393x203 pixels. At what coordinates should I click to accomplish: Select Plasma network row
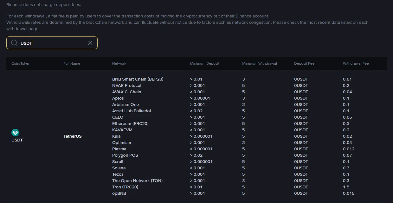point(119,149)
